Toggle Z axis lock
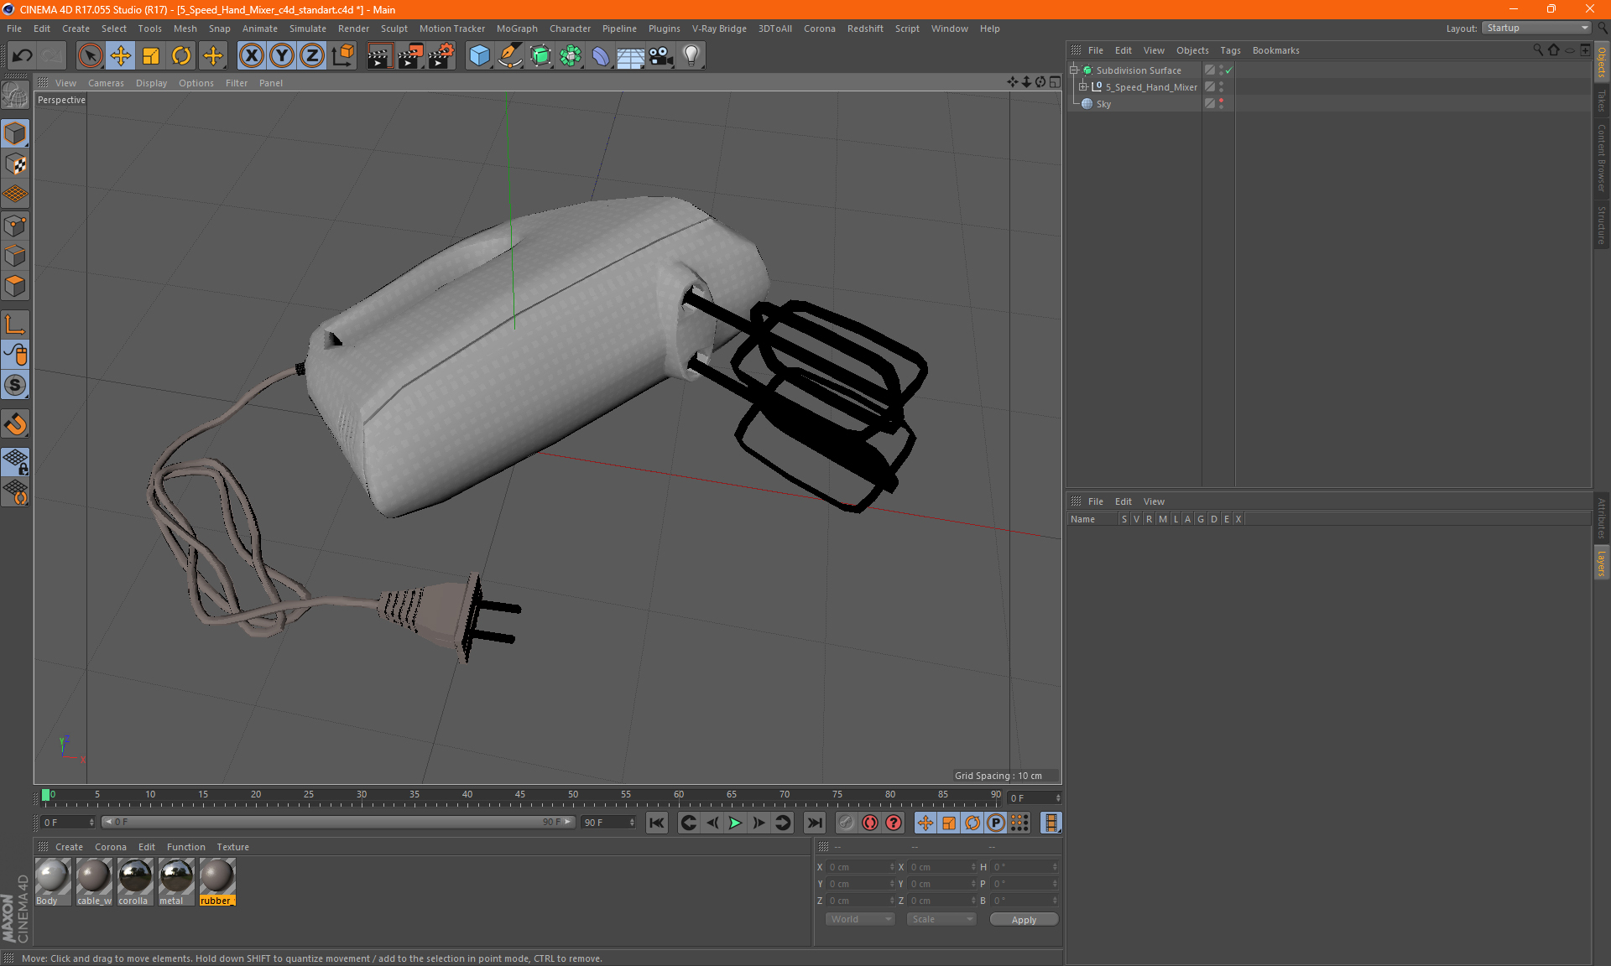The height and width of the screenshot is (966, 1611). (x=312, y=56)
